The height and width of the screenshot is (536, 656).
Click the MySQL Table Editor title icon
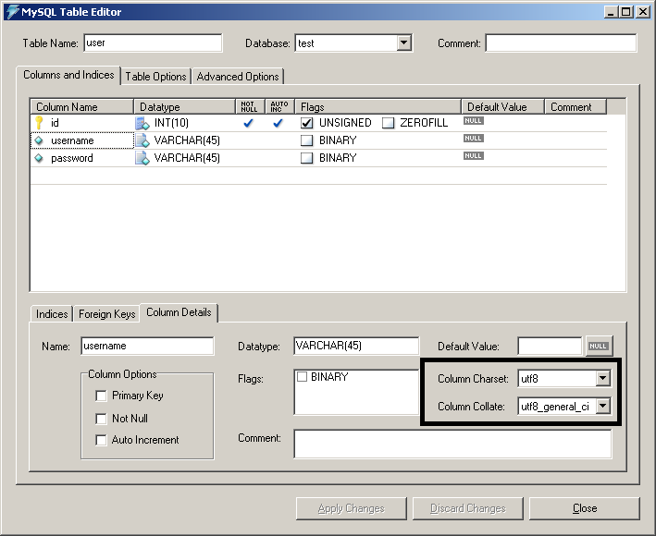click(x=13, y=11)
